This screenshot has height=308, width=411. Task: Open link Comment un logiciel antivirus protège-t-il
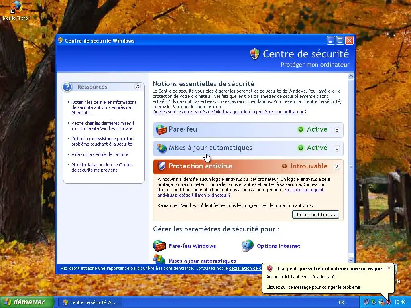[240, 192]
